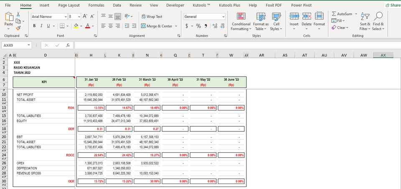
Task: Switch to the Formulas tab
Action: coord(96,5)
